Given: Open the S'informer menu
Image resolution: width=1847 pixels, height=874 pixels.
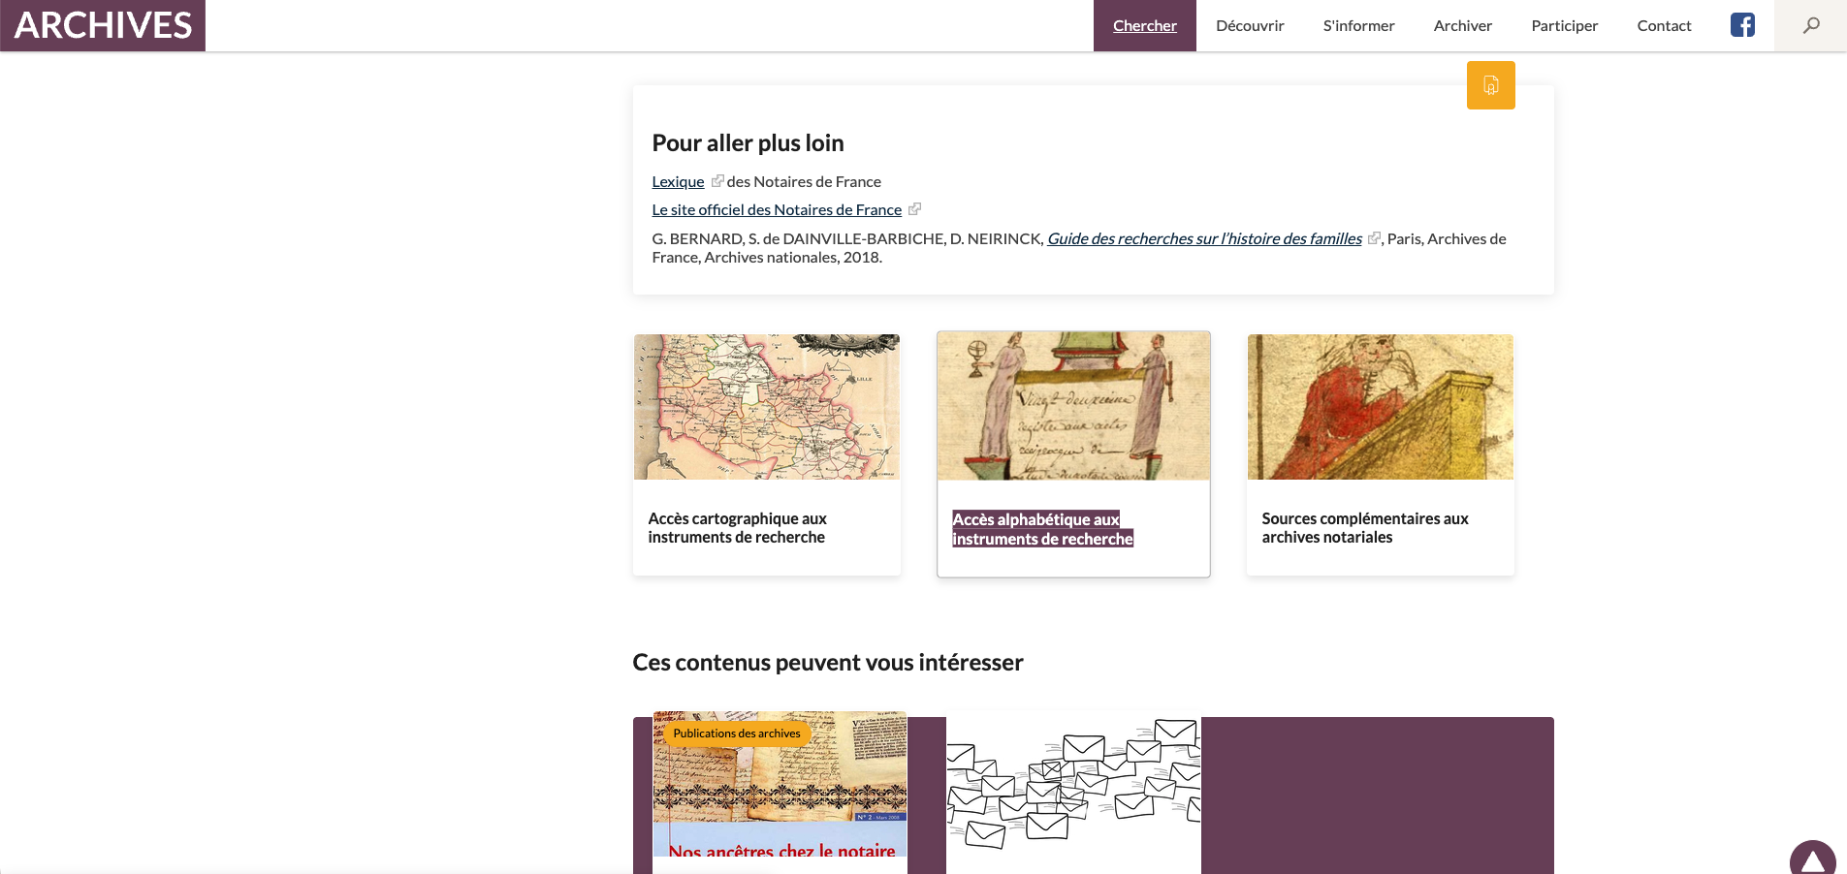Looking at the screenshot, I should (x=1358, y=25).
